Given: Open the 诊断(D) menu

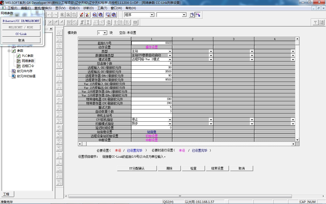Looking at the screenshot, I should point(88,8).
